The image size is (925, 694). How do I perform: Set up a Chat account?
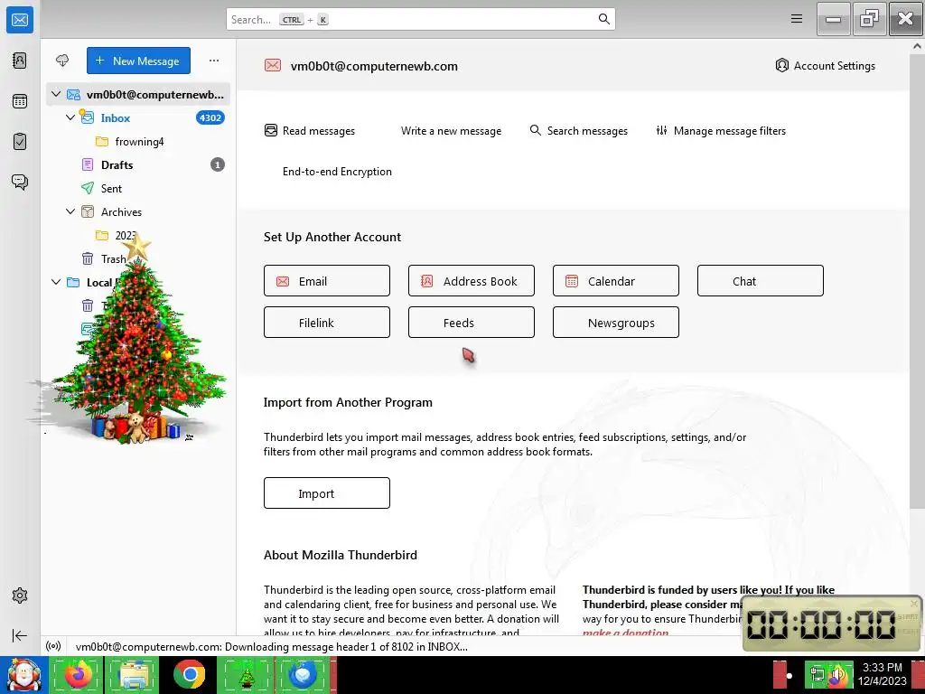pyautogui.click(x=761, y=281)
